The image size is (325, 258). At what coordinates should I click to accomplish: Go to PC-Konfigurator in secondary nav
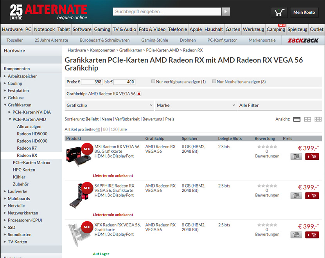click(x=222, y=40)
